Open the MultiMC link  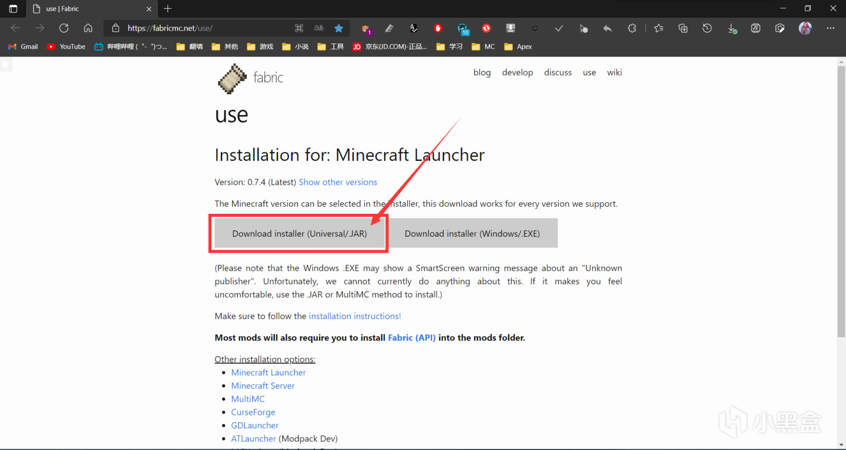[x=248, y=399]
